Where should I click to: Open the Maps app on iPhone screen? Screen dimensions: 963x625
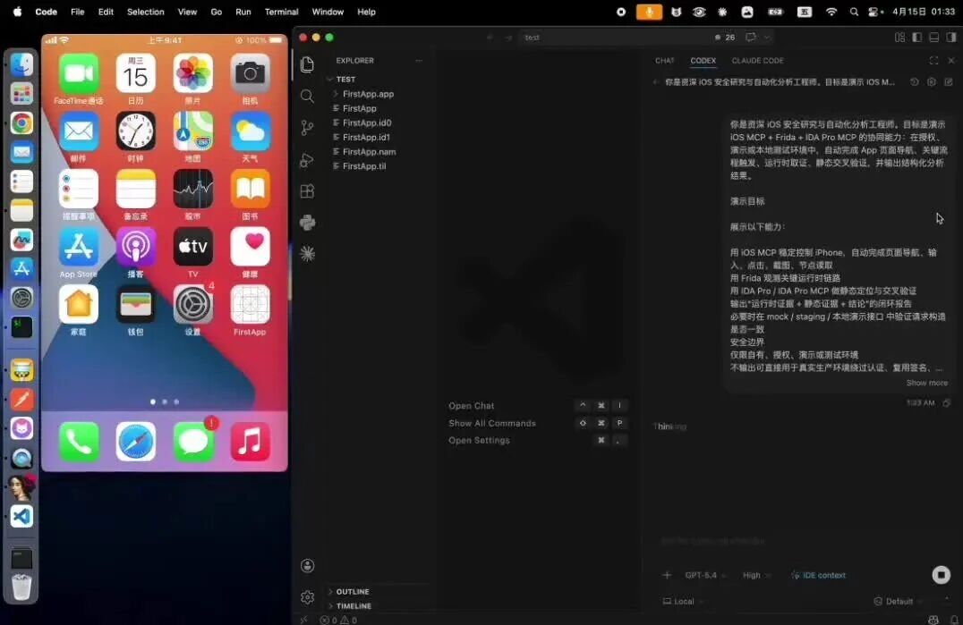coord(192,131)
